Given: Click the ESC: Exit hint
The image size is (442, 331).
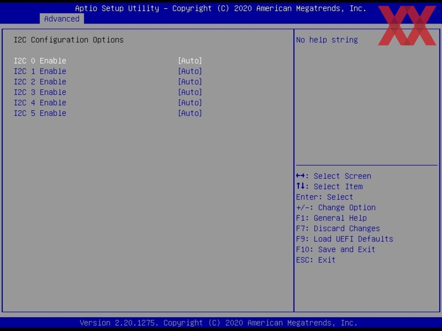Looking at the screenshot, I should point(316,260).
